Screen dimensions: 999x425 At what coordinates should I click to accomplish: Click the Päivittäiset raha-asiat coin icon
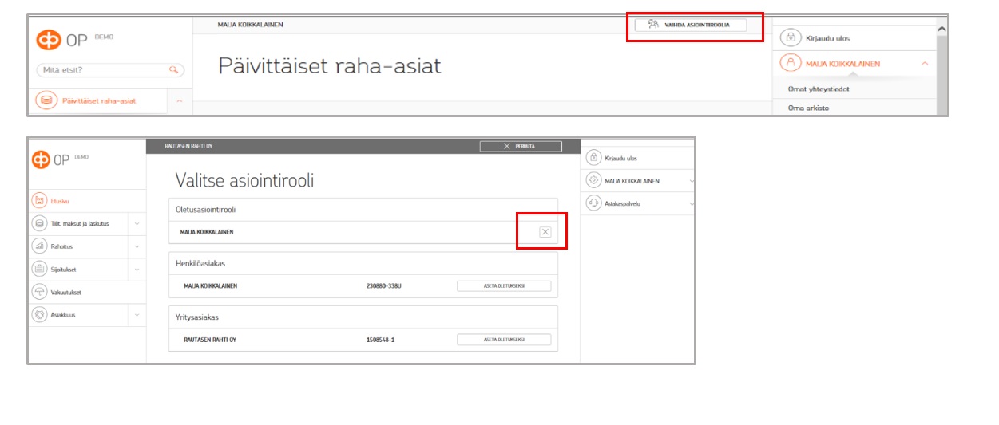coord(47,101)
